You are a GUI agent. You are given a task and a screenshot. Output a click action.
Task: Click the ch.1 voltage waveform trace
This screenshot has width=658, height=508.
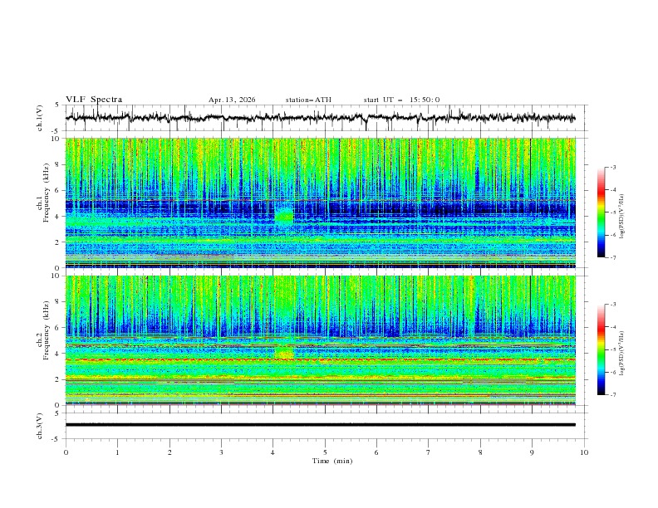[320, 118]
